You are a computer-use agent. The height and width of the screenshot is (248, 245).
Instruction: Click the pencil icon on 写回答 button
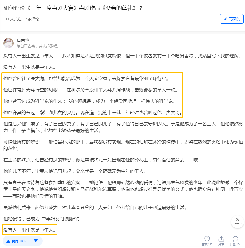coord(226,19)
